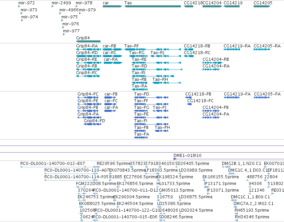Open the SD26405.5prime EST label
284x222 pixels.
point(192,164)
